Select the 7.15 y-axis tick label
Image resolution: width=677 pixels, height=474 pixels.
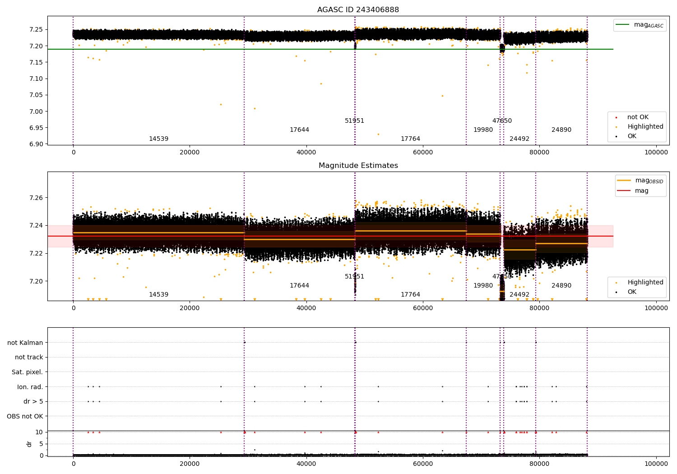point(37,62)
